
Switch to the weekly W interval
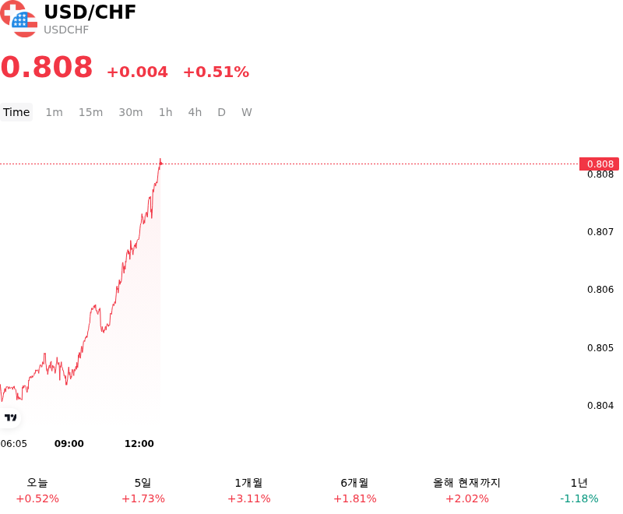pyautogui.click(x=247, y=112)
